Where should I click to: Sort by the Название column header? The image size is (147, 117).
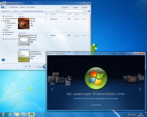pyautogui.click(x=53, y=14)
